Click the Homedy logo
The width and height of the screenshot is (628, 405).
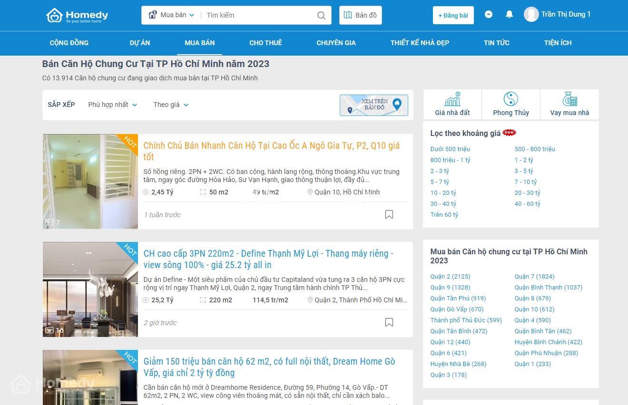tap(77, 15)
